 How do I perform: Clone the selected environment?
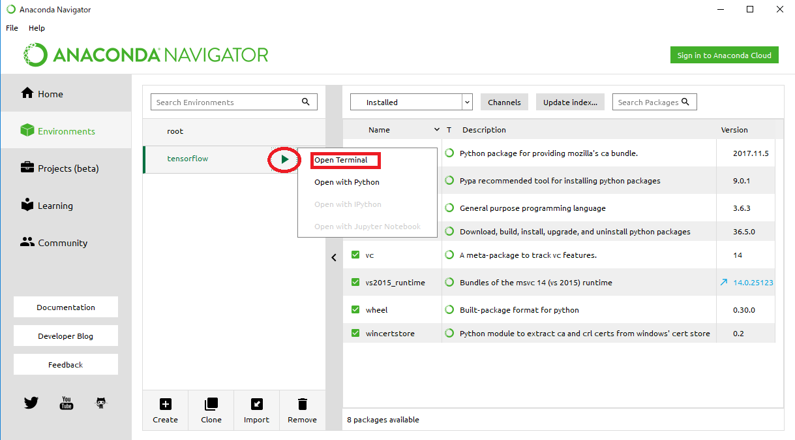211,411
